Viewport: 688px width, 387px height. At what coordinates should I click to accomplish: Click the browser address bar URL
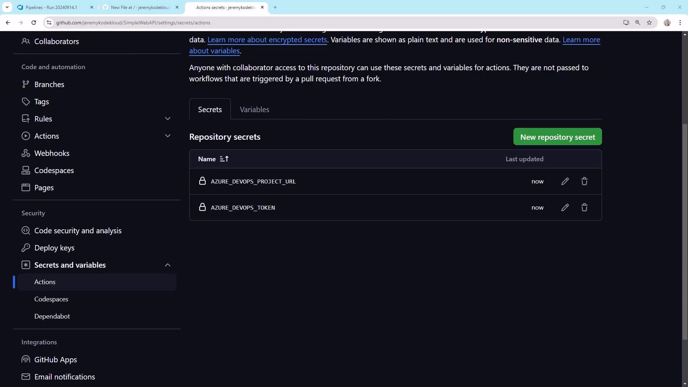click(133, 23)
